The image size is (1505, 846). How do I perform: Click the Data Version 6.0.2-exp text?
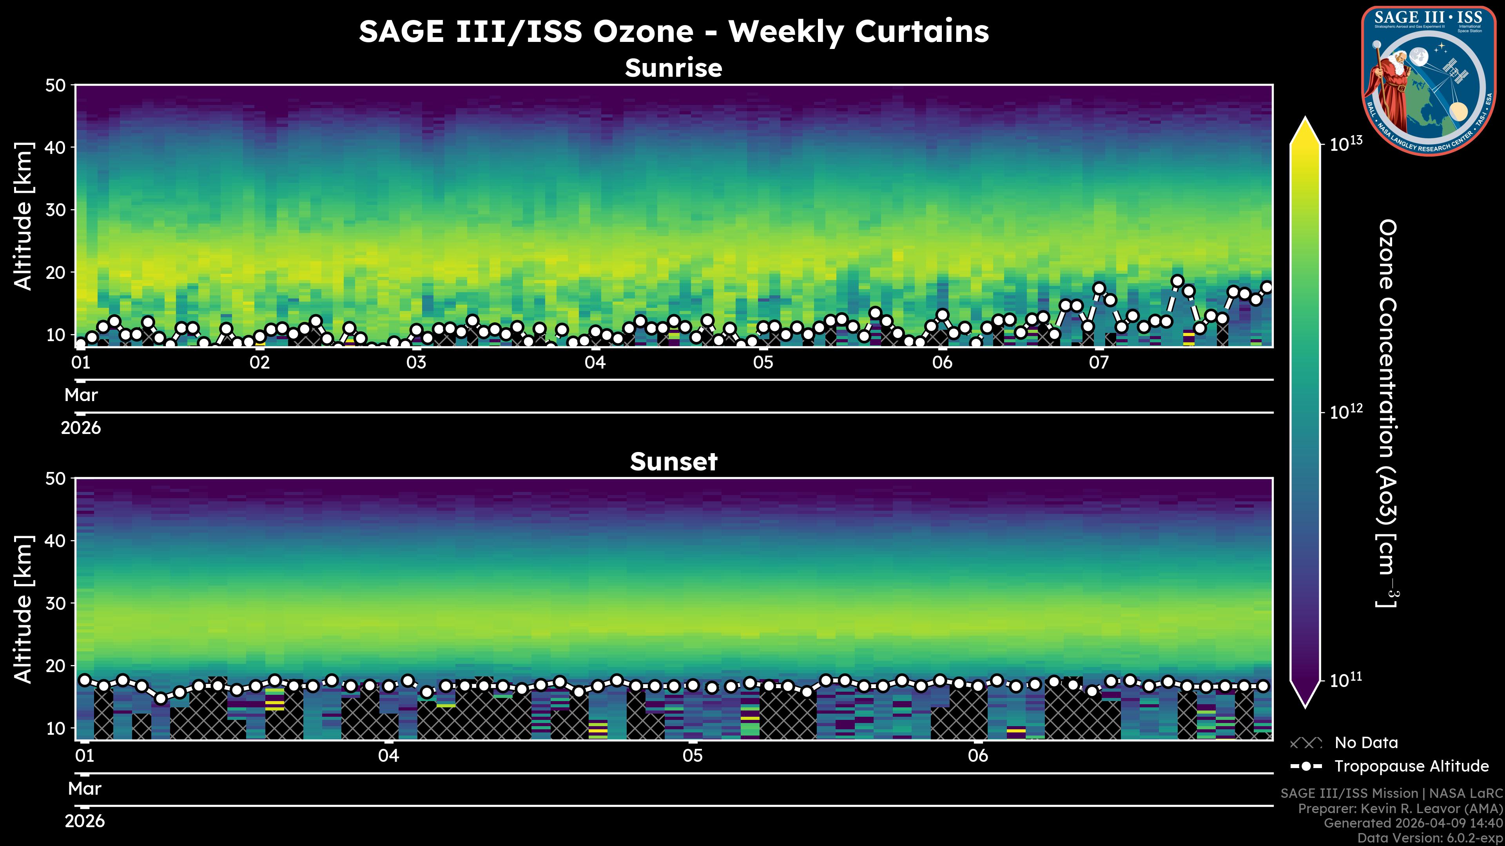(1430, 839)
